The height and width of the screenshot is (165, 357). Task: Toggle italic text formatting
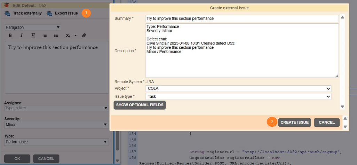click(x=22, y=36)
